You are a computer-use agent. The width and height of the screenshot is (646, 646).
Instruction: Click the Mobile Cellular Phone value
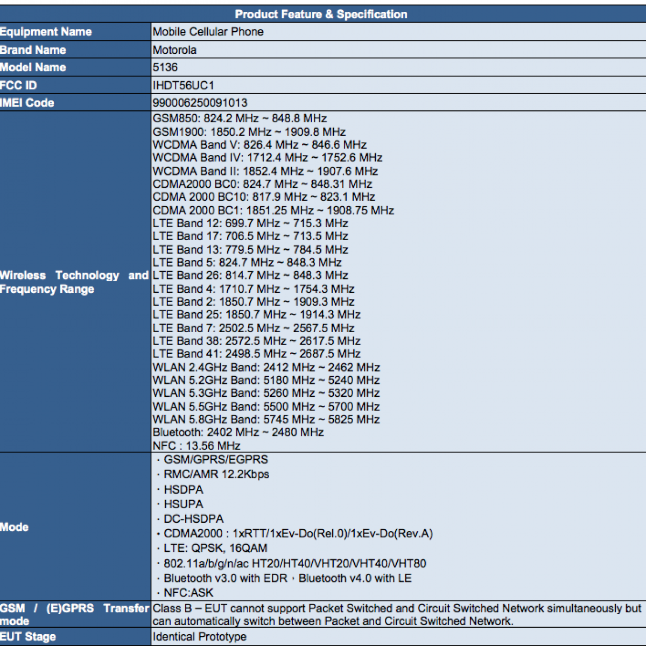click(208, 32)
